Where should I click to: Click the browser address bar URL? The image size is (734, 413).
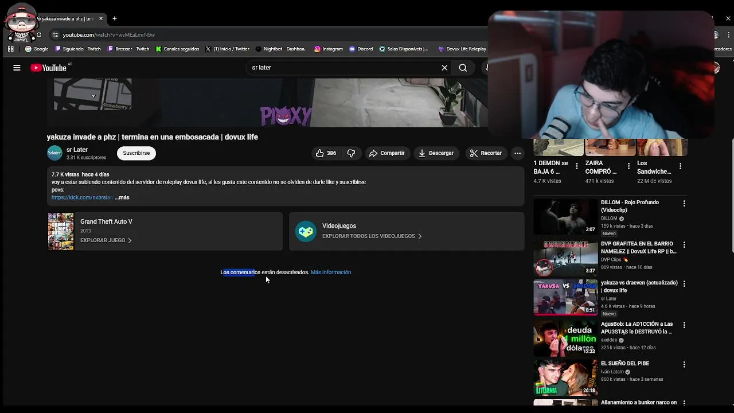pos(109,35)
